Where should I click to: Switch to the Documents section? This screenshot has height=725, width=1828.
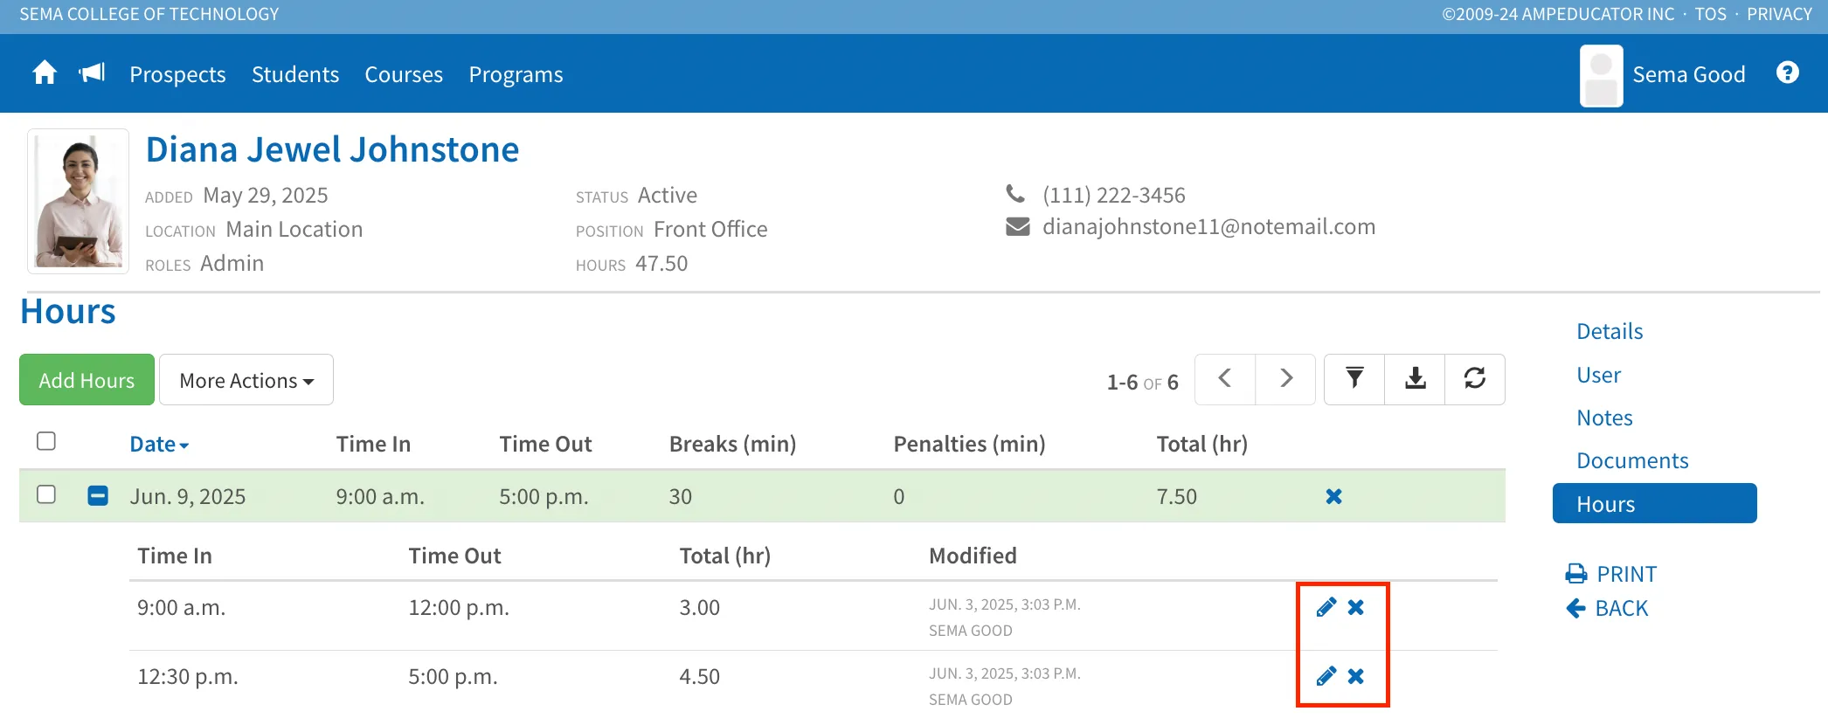click(x=1632, y=460)
